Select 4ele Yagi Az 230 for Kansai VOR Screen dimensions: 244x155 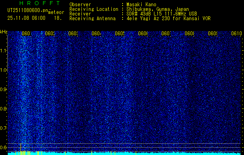(x=168, y=19)
